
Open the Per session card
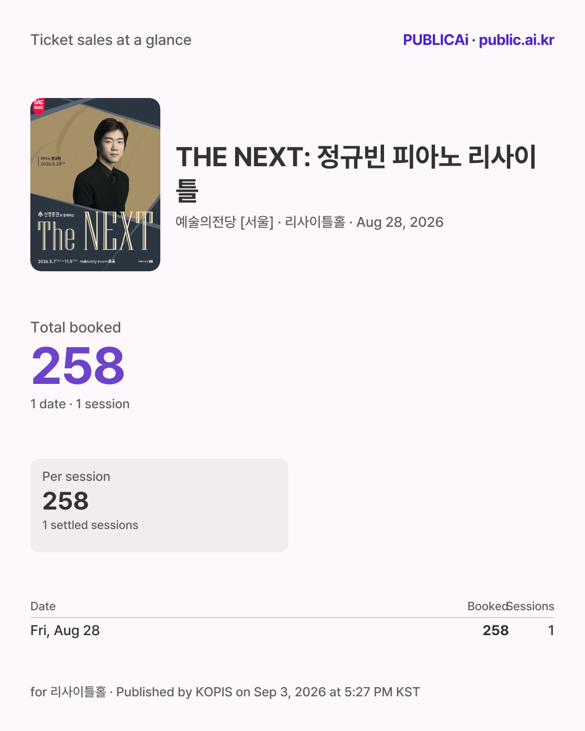click(159, 505)
